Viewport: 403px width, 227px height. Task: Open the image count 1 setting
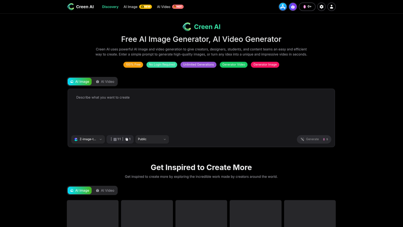(x=128, y=139)
